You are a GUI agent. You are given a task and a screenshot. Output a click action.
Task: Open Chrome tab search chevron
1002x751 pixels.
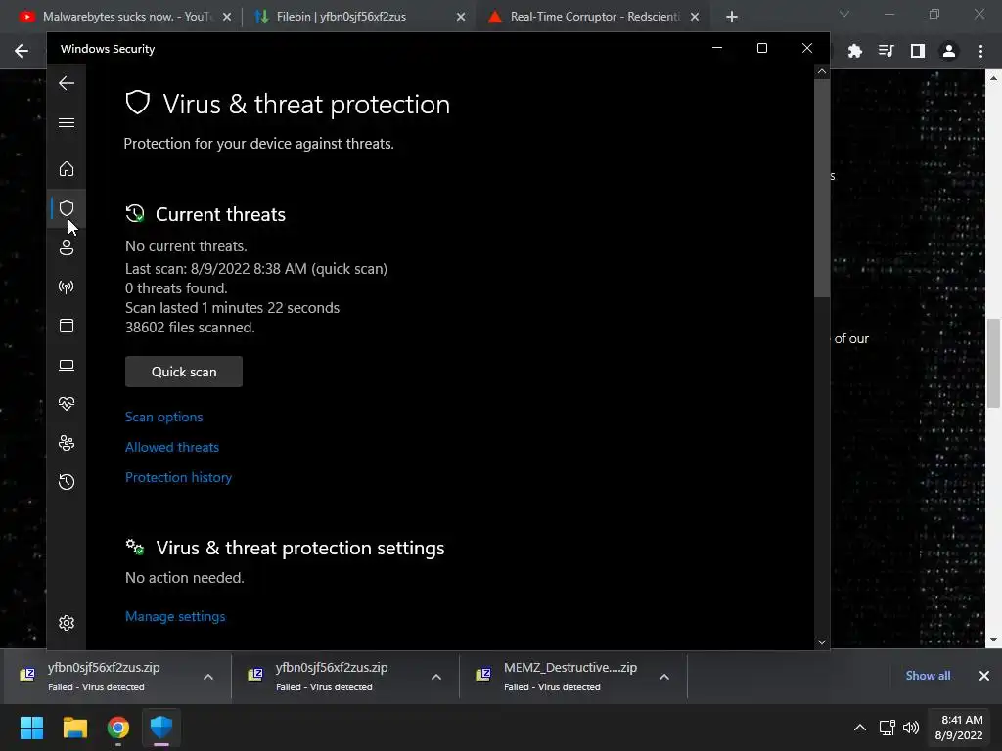[x=844, y=14]
